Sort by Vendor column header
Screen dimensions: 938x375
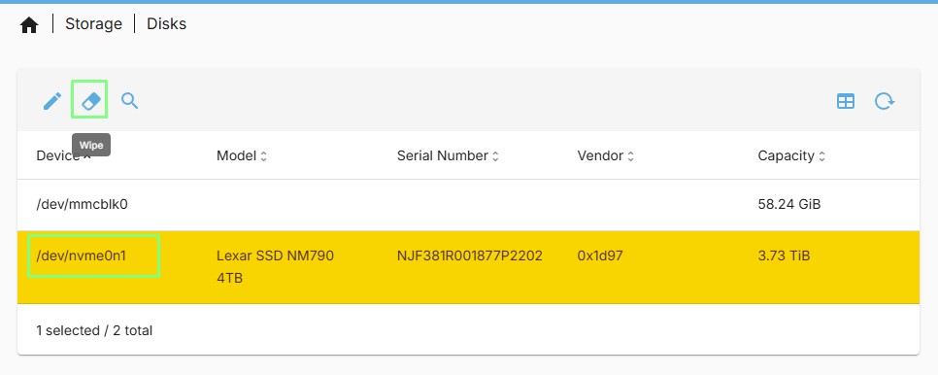point(605,156)
